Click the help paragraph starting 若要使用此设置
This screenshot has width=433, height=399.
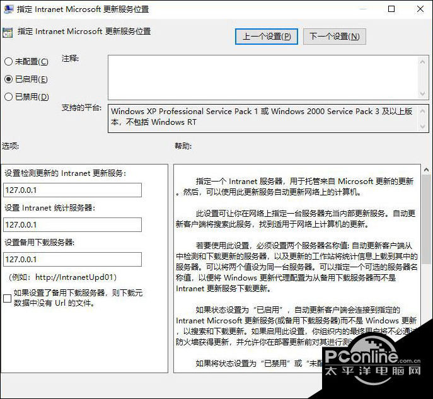297,267
